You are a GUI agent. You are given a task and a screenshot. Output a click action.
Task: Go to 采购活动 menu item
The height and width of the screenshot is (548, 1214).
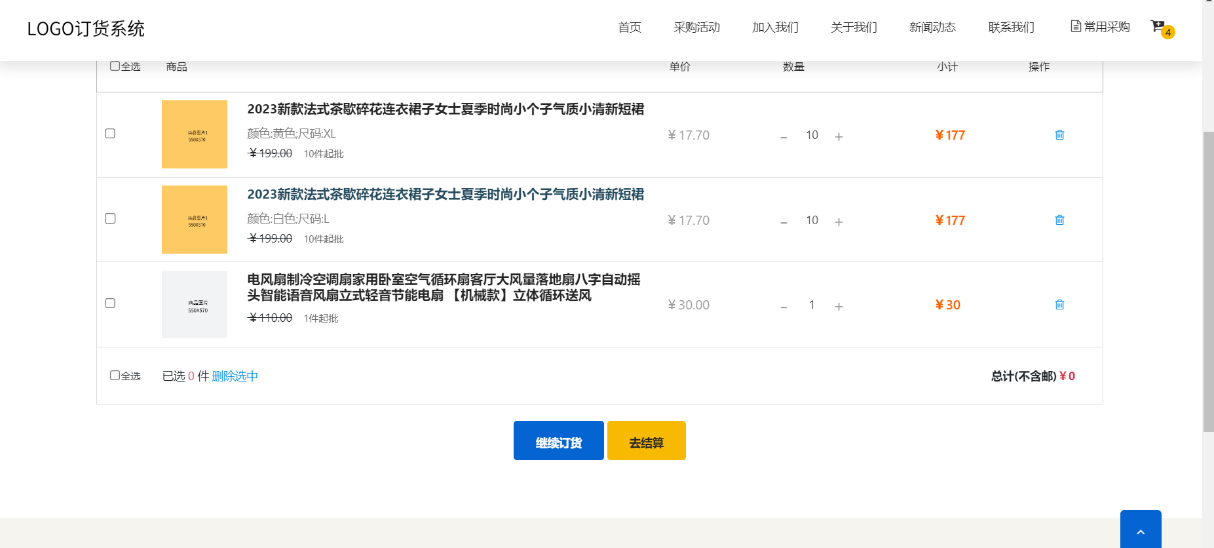[696, 28]
